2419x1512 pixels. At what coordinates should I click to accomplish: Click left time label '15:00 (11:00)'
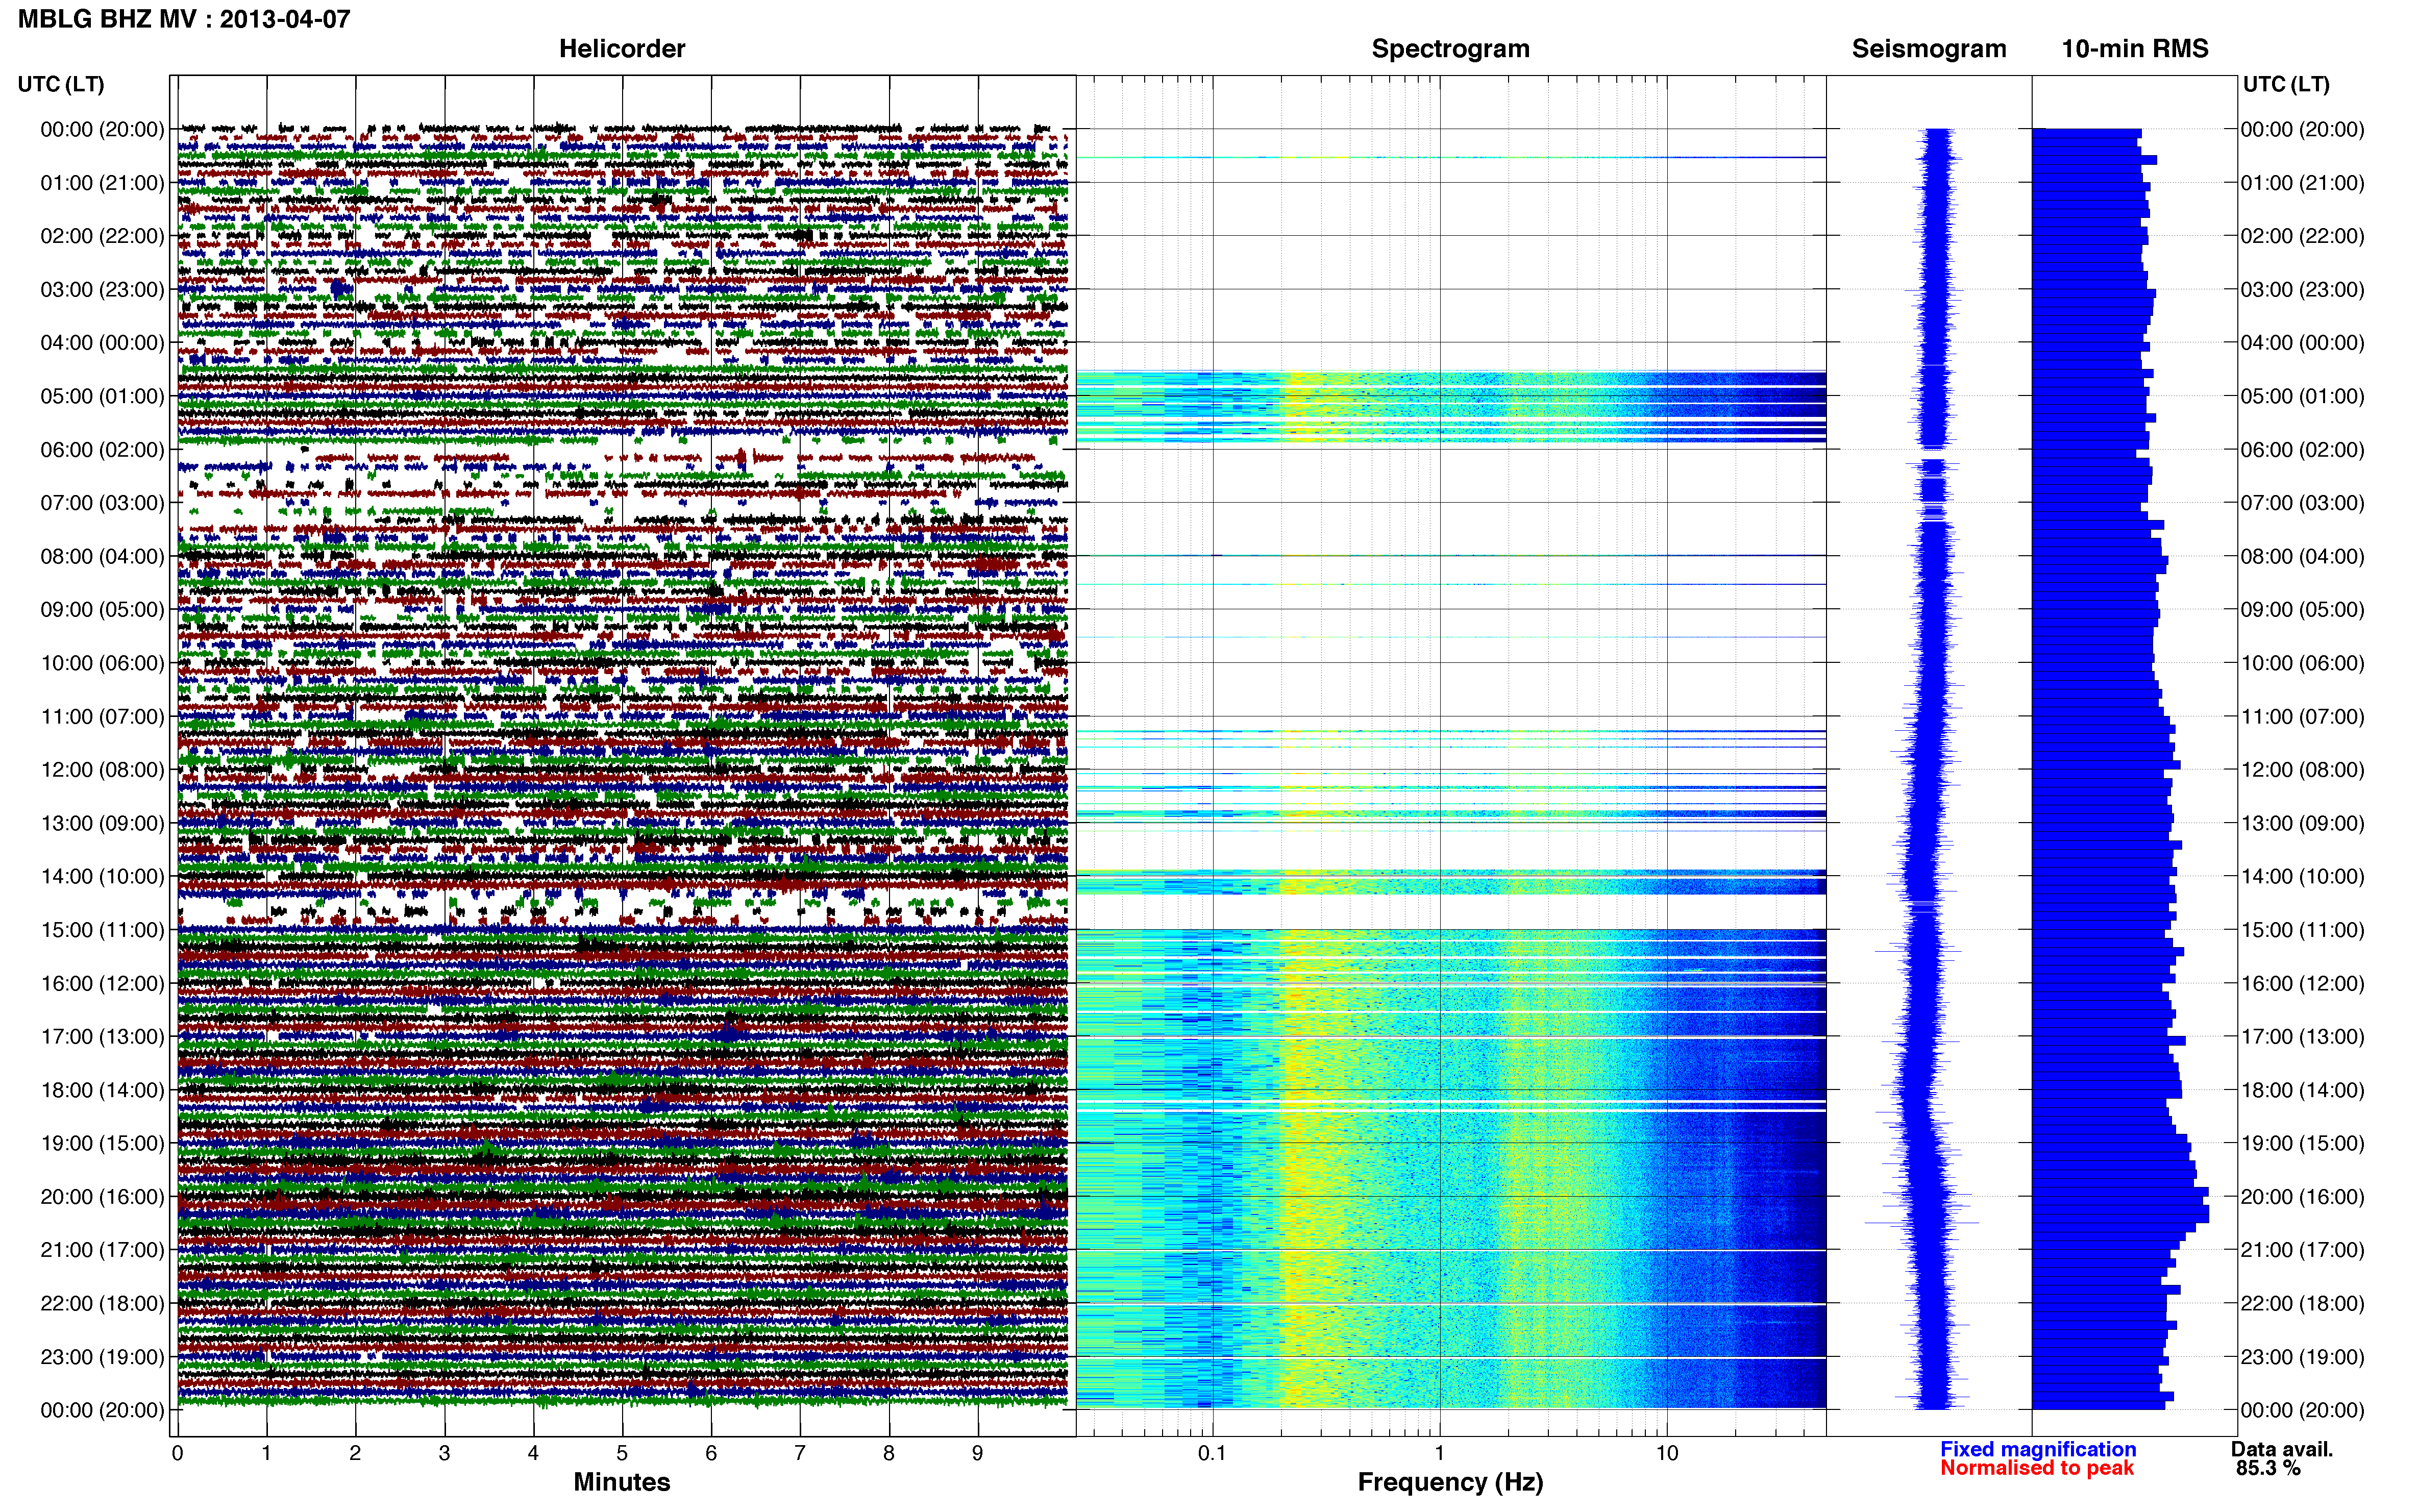pyautogui.click(x=102, y=929)
